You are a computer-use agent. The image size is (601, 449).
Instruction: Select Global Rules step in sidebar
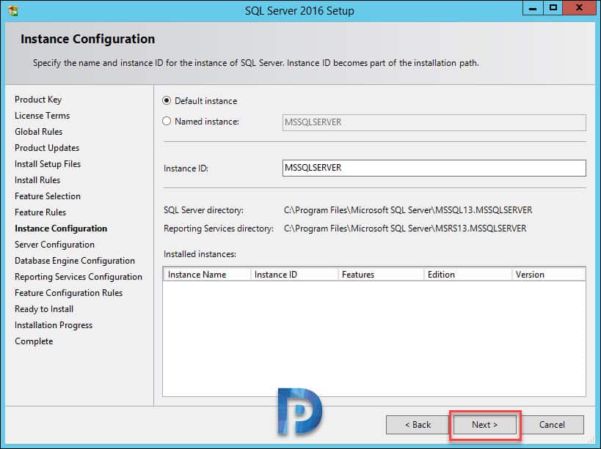(38, 132)
